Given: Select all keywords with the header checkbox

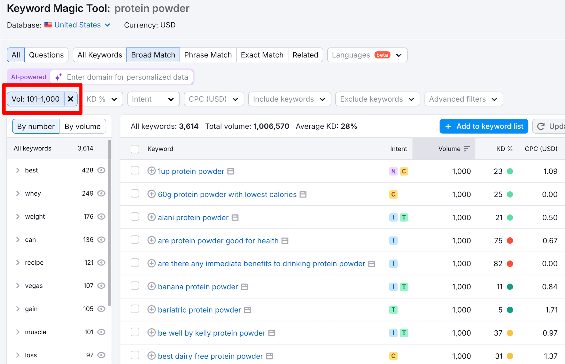Looking at the screenshot, I should [135, 149].
